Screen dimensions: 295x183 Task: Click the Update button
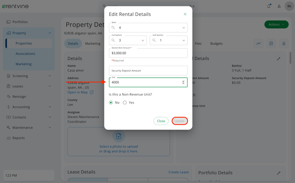point(180,121)
